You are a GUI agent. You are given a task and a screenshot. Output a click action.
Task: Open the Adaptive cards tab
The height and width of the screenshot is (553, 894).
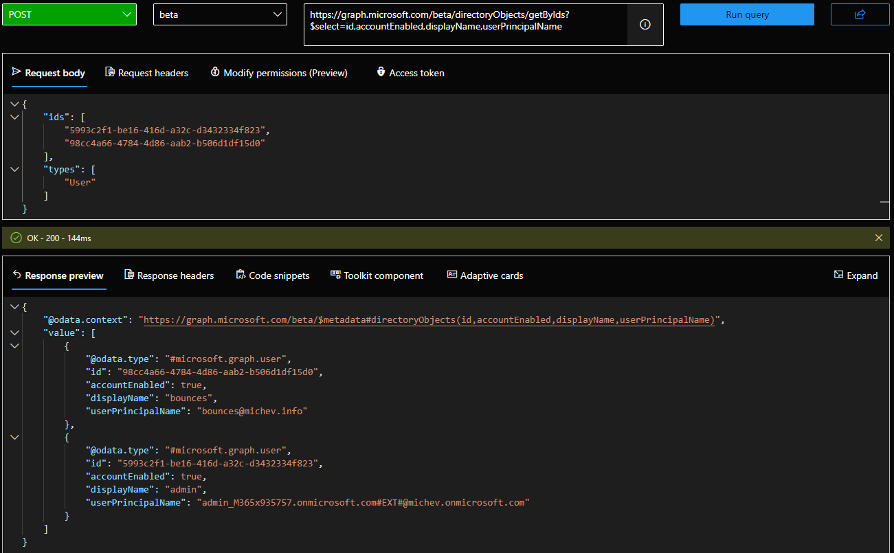pos(485,275)
